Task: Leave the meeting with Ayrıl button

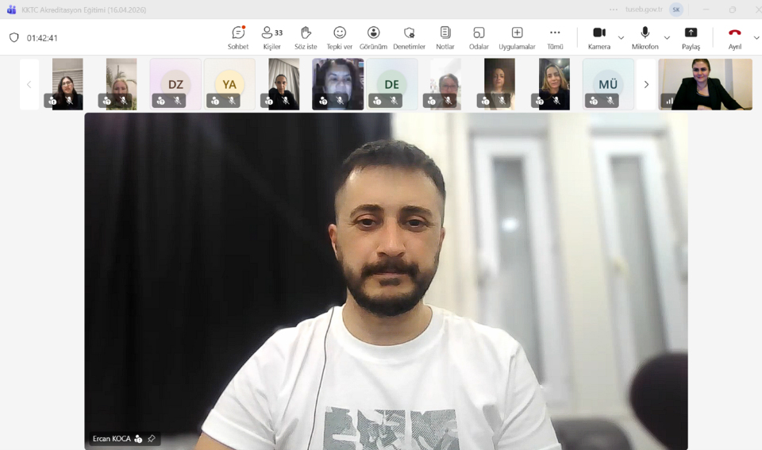Action: pos(734,37)
